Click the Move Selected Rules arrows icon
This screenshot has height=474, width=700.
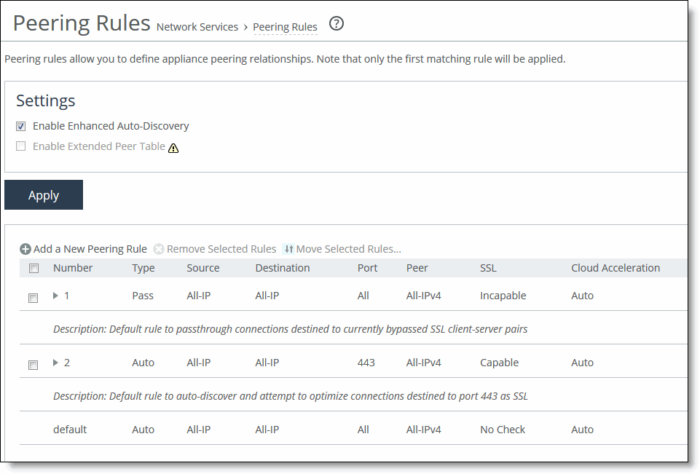pos(288,249)
